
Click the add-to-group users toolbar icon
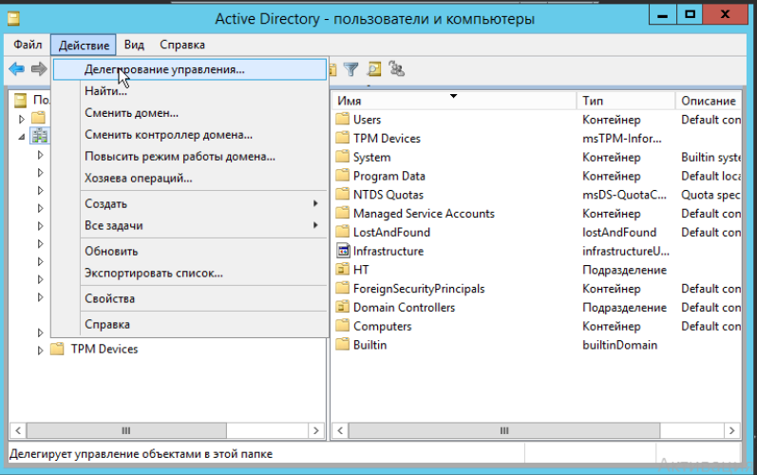click(397, 68)
